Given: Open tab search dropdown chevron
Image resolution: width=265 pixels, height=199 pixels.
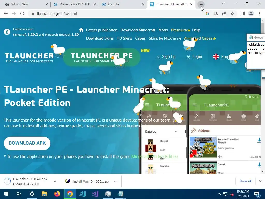Looking at the screenshot, I should [x=223, y=4].
